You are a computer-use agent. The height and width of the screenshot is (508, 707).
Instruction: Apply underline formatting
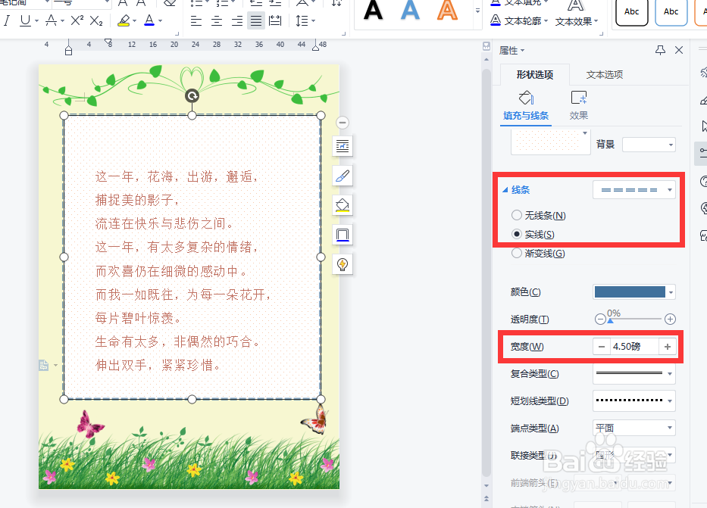[25, 20]
